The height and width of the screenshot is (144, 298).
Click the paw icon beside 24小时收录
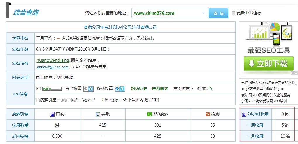[x=244, y=114]
